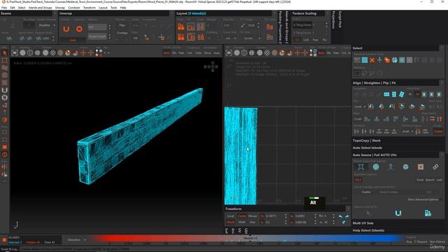Click the redo arrow in Transform panel
The image size is (448, 252).
(347, 216)
